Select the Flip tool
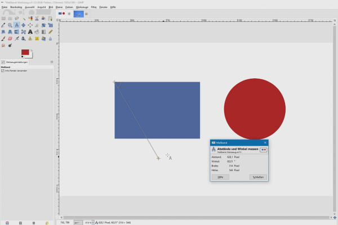 (x=17, y=32)
